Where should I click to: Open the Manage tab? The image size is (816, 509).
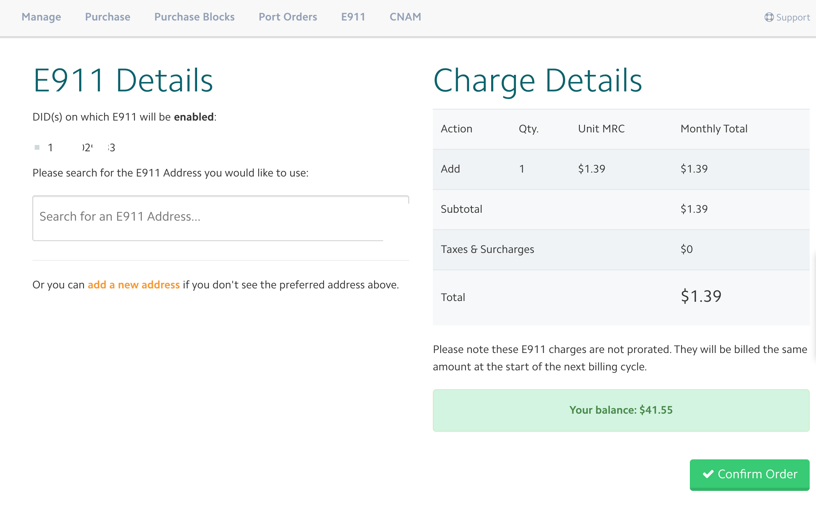coord(41,17)
